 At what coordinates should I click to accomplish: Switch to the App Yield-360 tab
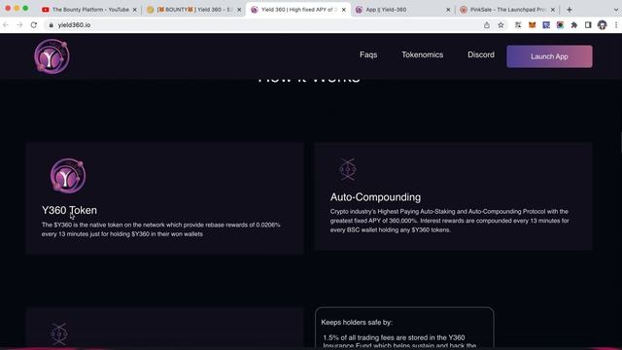pos(402,10)
